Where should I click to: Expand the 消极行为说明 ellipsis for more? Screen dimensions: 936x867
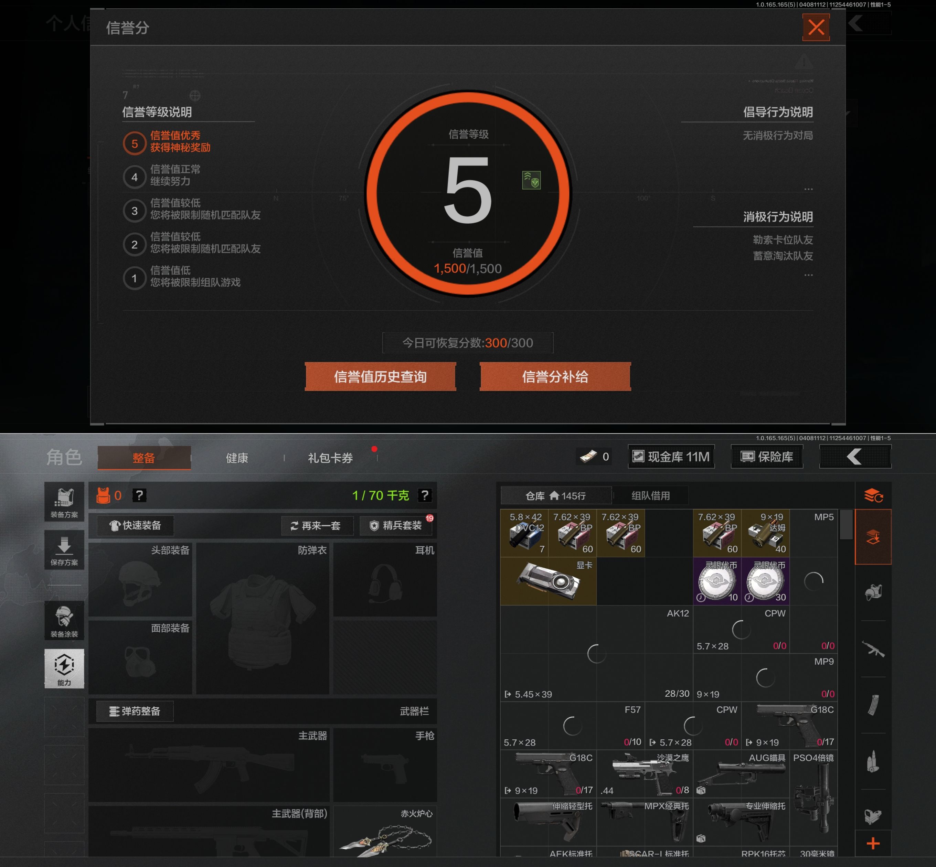pos(808,275)
